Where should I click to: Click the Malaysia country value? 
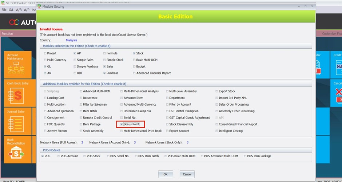71,40
